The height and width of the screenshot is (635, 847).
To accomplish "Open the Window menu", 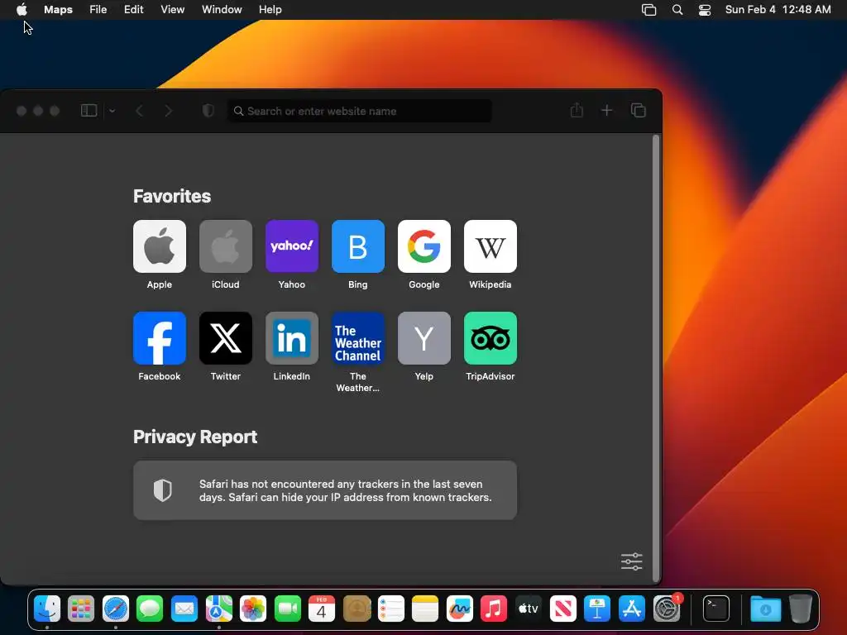I will pyautogui.click(x=222, y=9).
